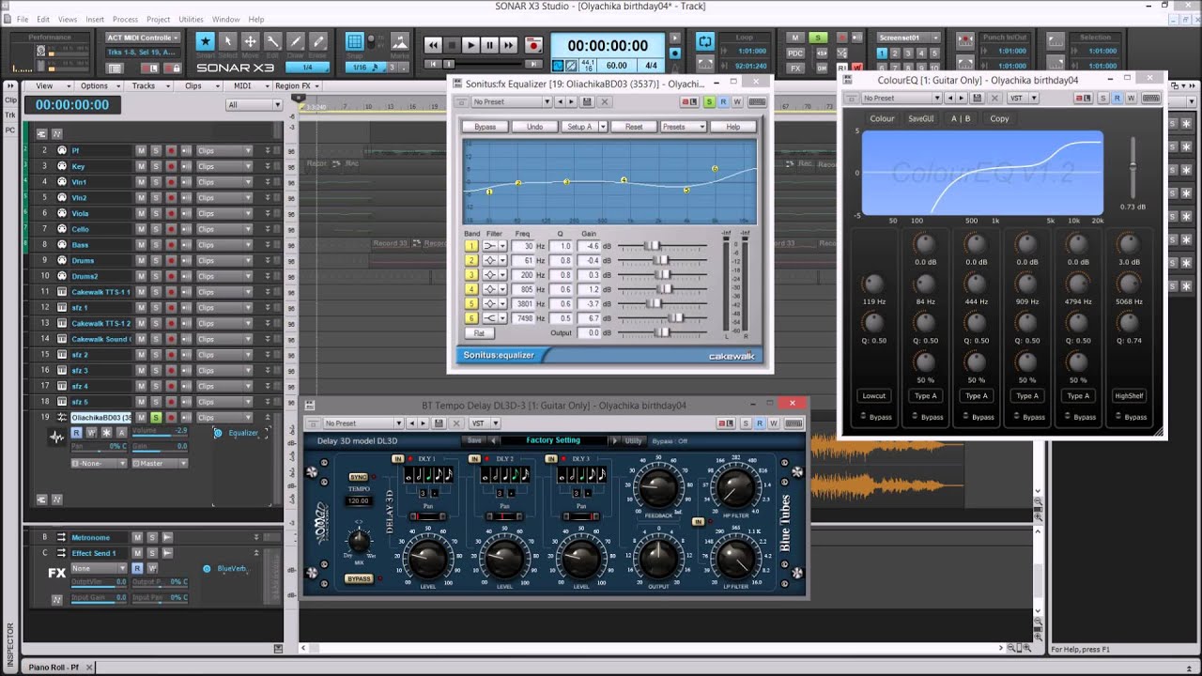Click the global FX bypass button
1202x676 pixels.
pyautogui.click(x=795, y=68)
